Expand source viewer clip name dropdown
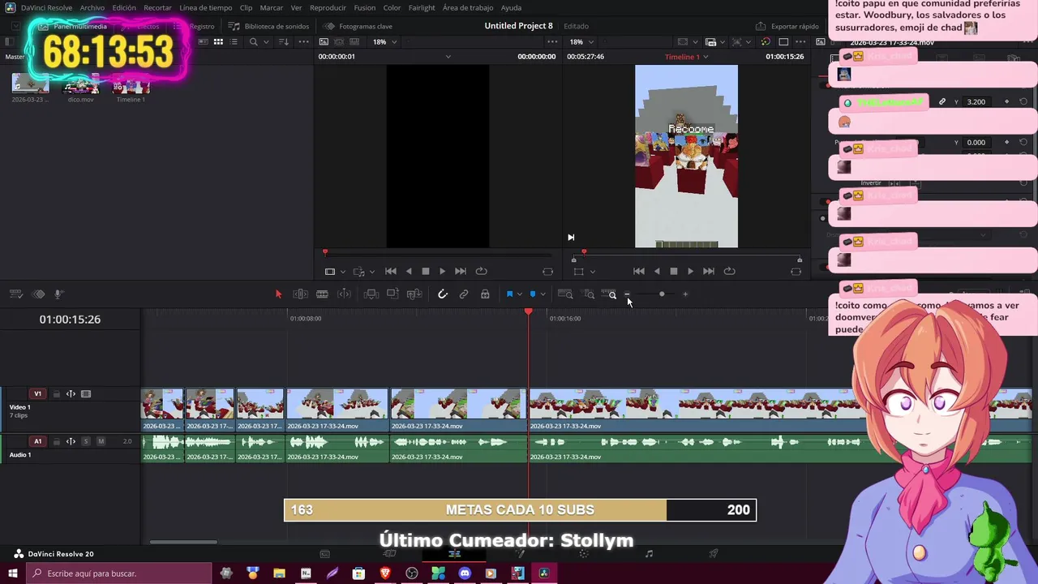Image resolution: width=1038 pixels, height=584 pixels. point(448,57)
